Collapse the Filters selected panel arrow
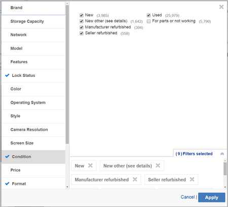Screen dimensions: 228x207 point(222,154)
